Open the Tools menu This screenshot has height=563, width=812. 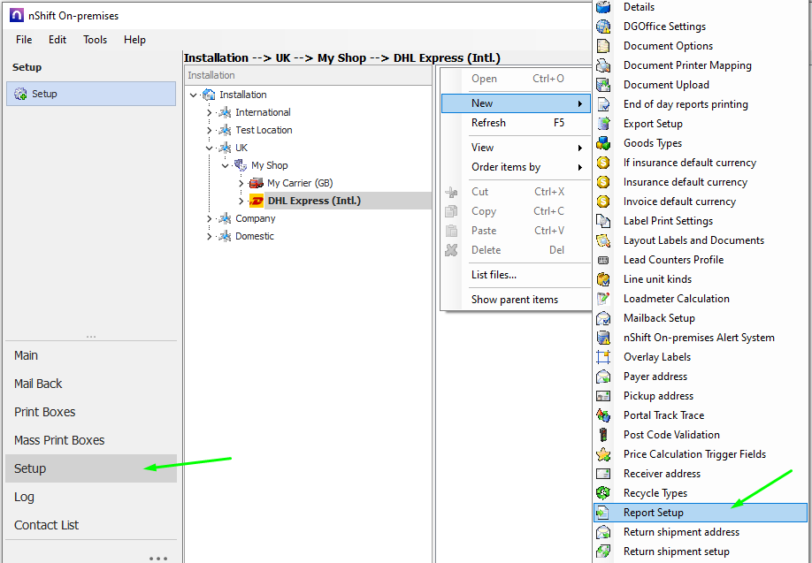[96, 40]
